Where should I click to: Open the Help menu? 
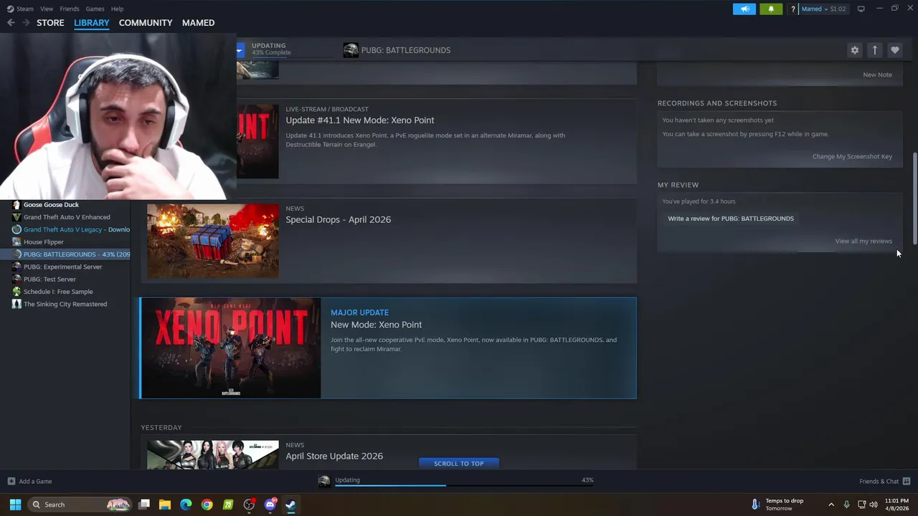(x=117, y=9)
